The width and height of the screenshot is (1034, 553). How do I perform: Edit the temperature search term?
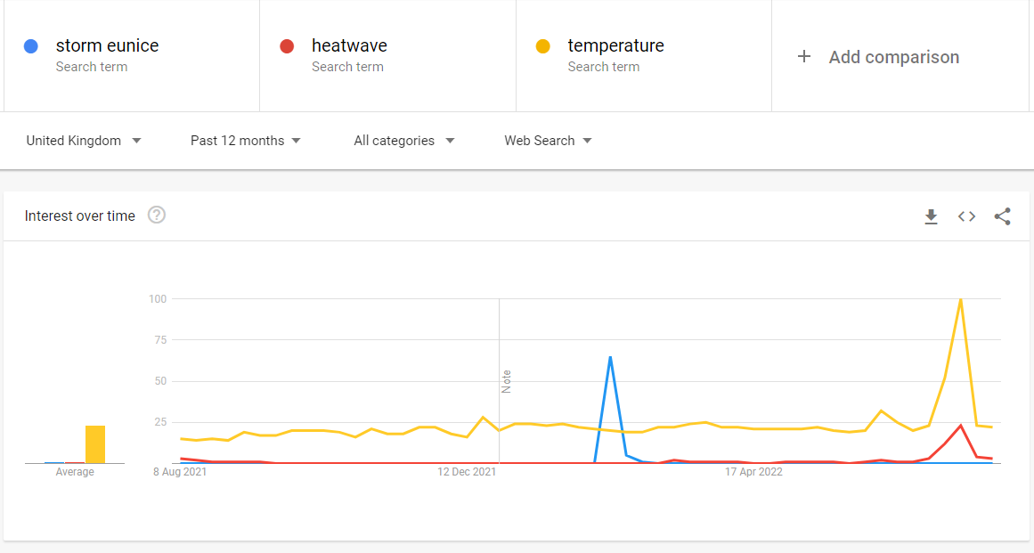tap(615, 45)
